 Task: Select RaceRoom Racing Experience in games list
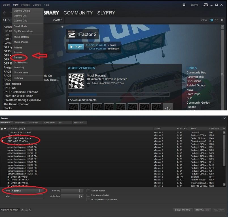click(x=22, y=100)
